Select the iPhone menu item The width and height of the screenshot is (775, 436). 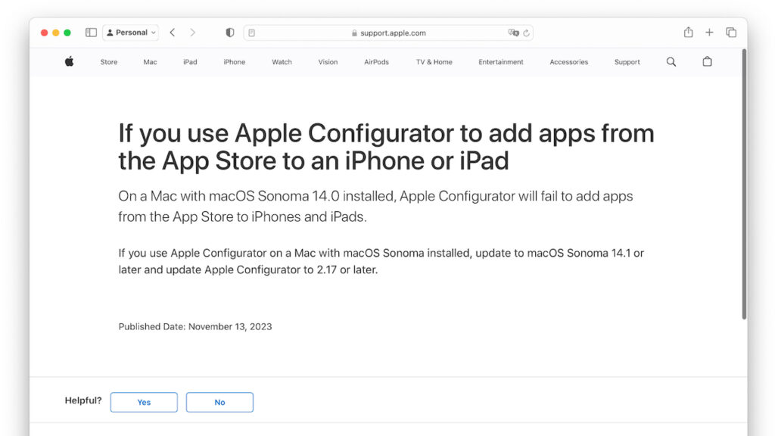coord(234,62)
